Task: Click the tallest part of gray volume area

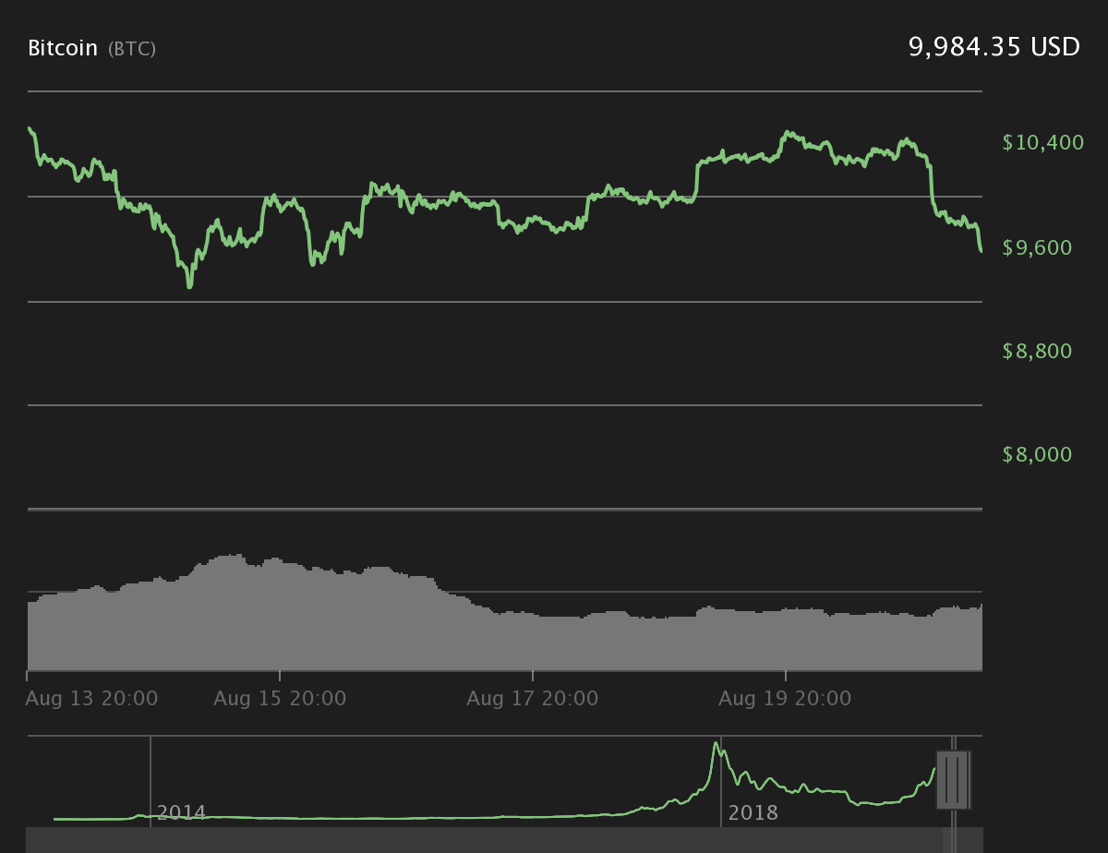Action: point(236,556)
